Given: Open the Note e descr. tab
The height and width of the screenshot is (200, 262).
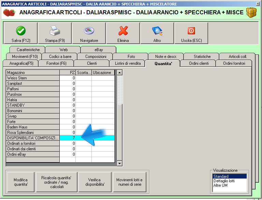Looking at the screenshot, I should coord(166,57).
